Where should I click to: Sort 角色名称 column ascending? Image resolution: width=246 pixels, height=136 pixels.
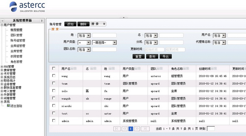(184, 68)
